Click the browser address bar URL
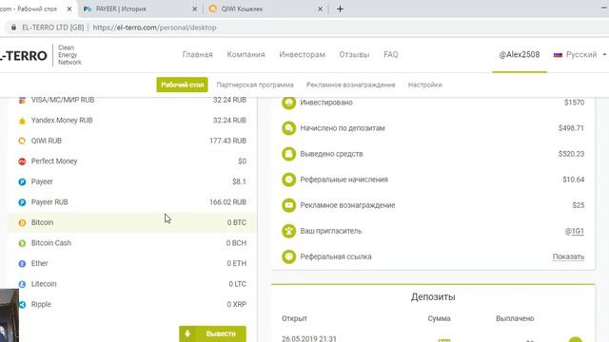 point(154,28)
